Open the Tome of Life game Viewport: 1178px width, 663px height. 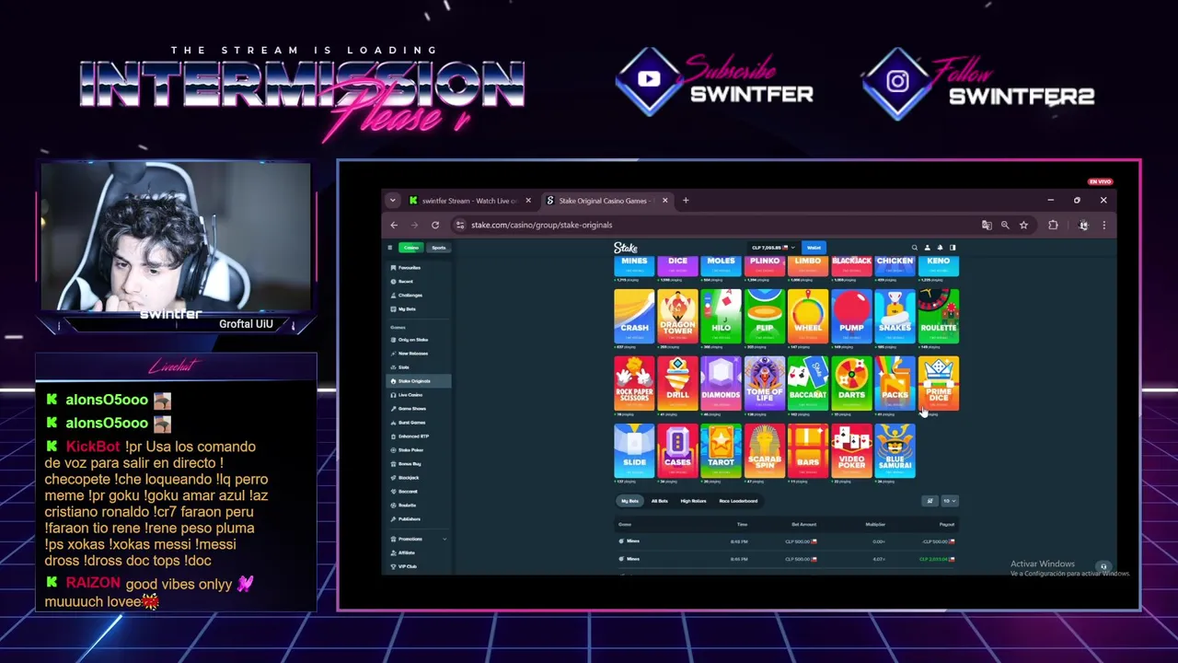point(765,383)
